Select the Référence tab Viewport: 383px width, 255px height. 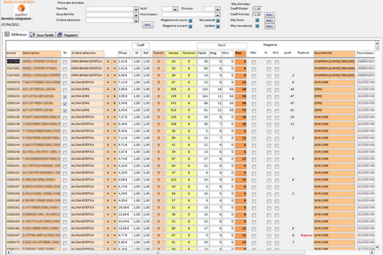[x=16, y=35]
